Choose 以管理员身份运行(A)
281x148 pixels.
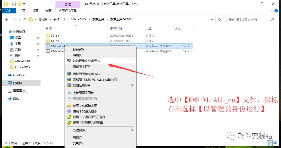point(100,61)
